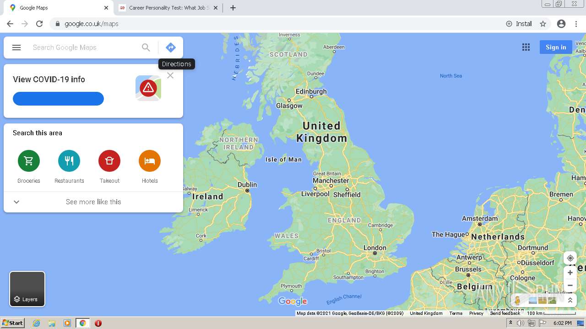Screen dimensions: 586x329
Task: Click the search magnifier icon
Action: 146,48
